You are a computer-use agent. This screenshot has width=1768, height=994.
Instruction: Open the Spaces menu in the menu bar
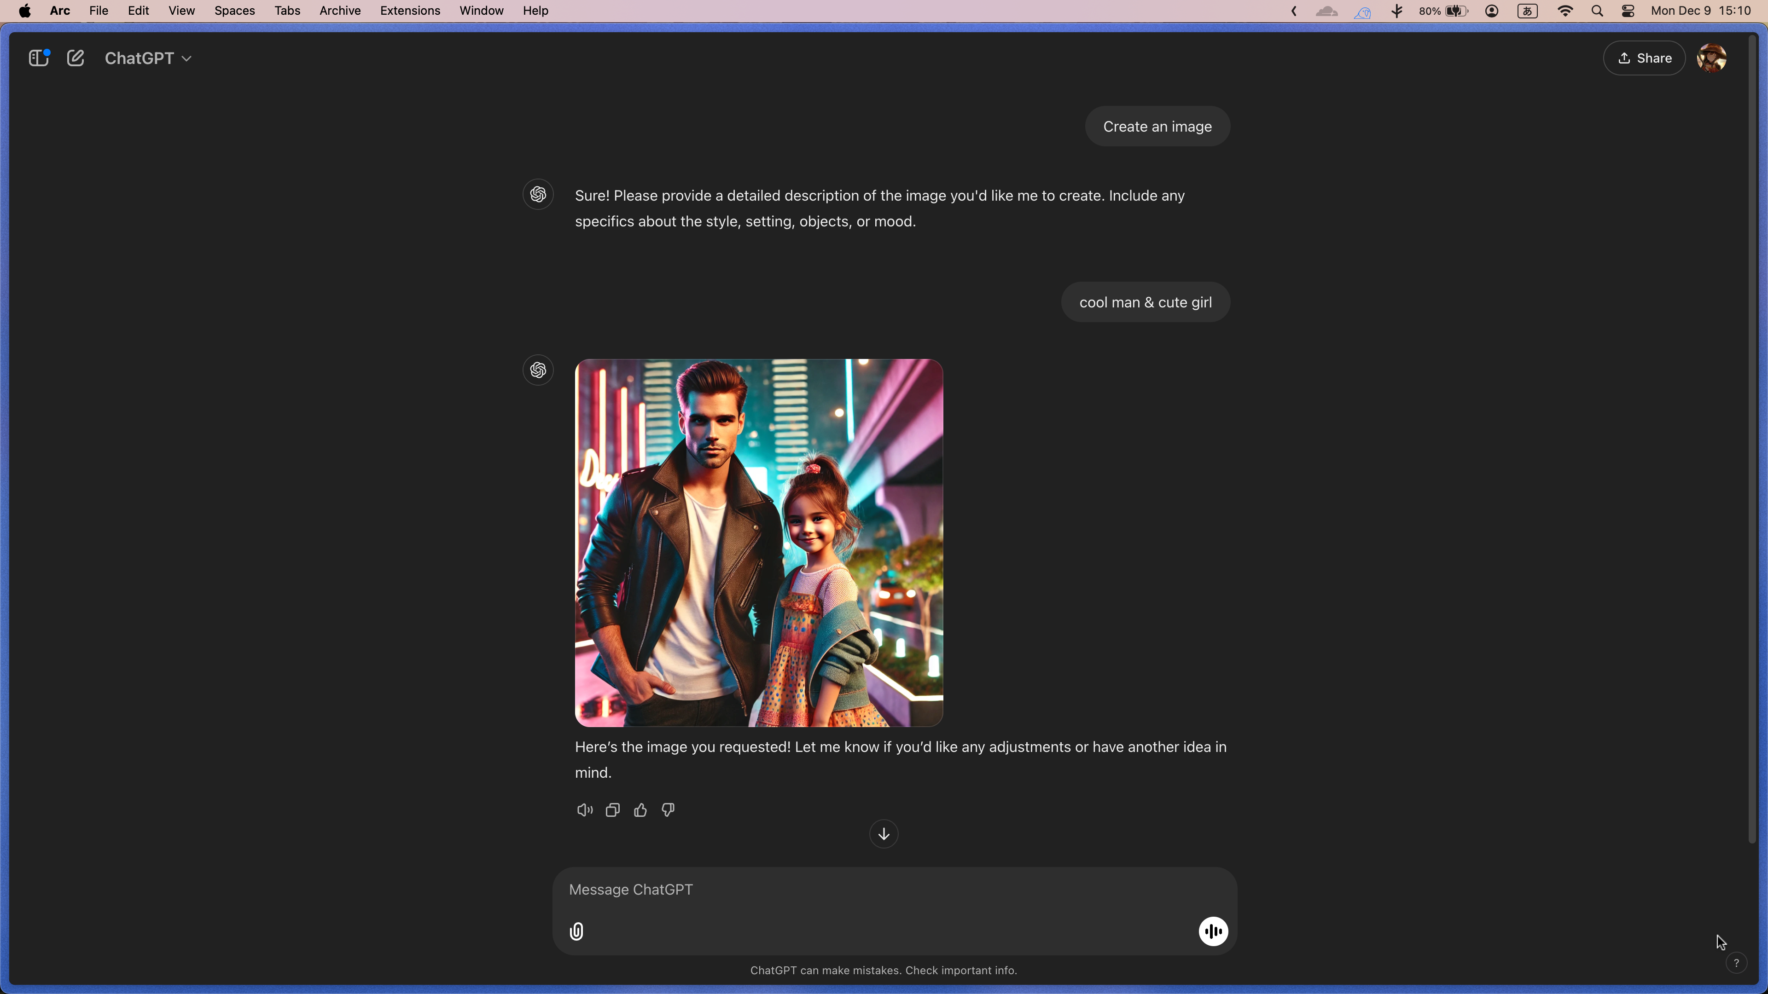(x=234, y=10)
